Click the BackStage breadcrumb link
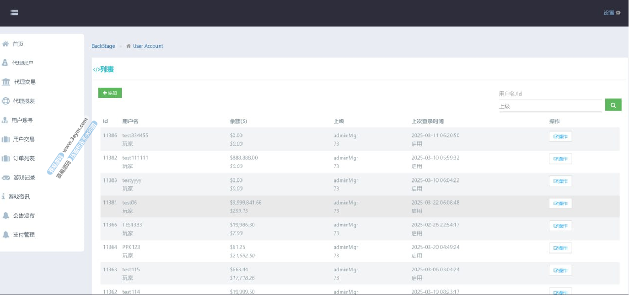 tap(103, 46)
